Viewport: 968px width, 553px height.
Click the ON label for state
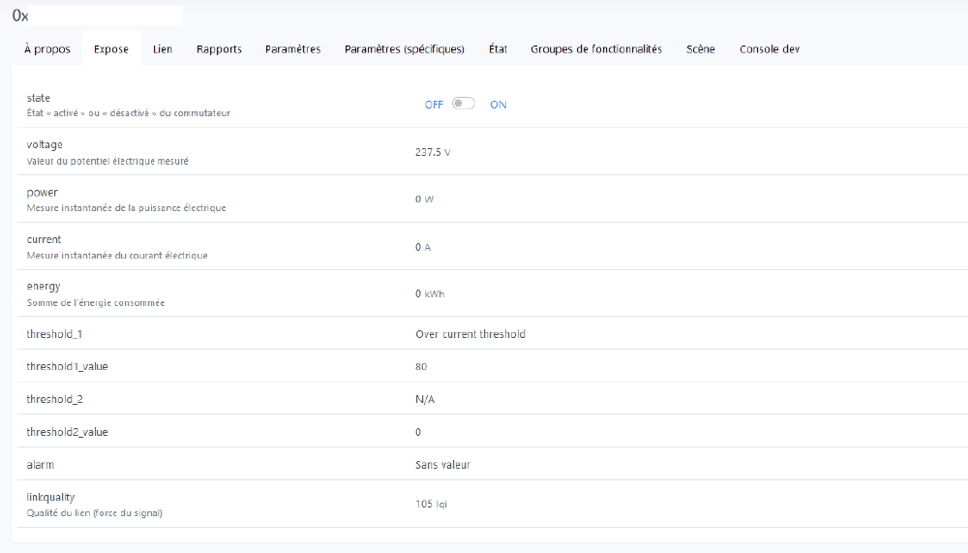pos(498,105)
